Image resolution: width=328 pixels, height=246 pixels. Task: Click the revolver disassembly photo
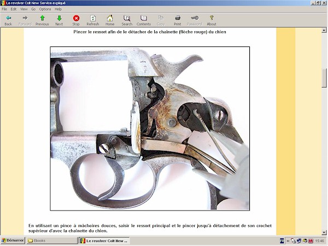coord(150,128)
